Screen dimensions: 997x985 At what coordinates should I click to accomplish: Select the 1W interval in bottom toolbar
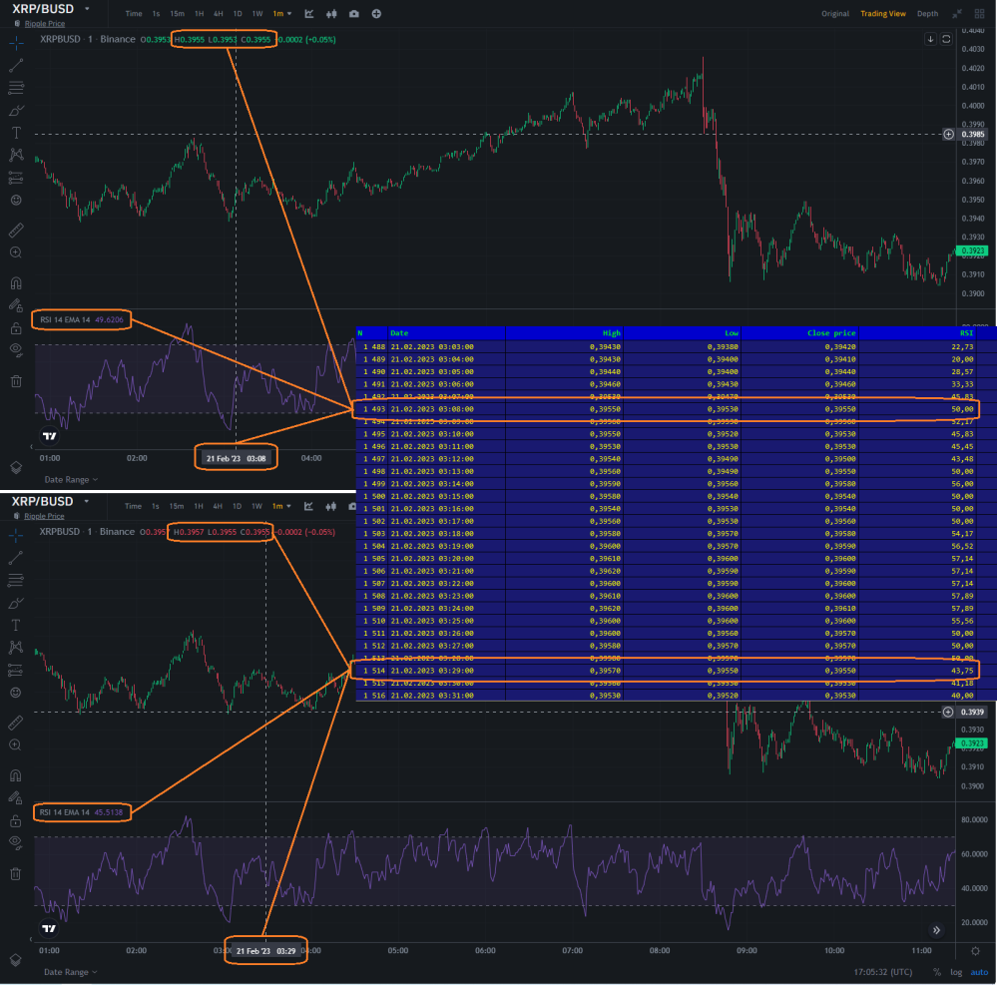[x=256, y=506]
